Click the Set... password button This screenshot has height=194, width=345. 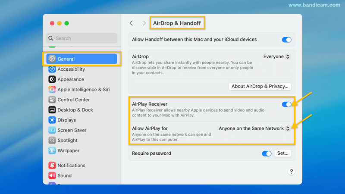point(283,153)
